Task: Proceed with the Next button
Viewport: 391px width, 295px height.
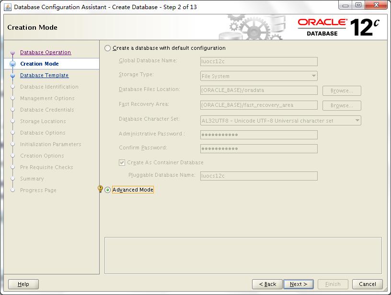Action: (299, 284)
